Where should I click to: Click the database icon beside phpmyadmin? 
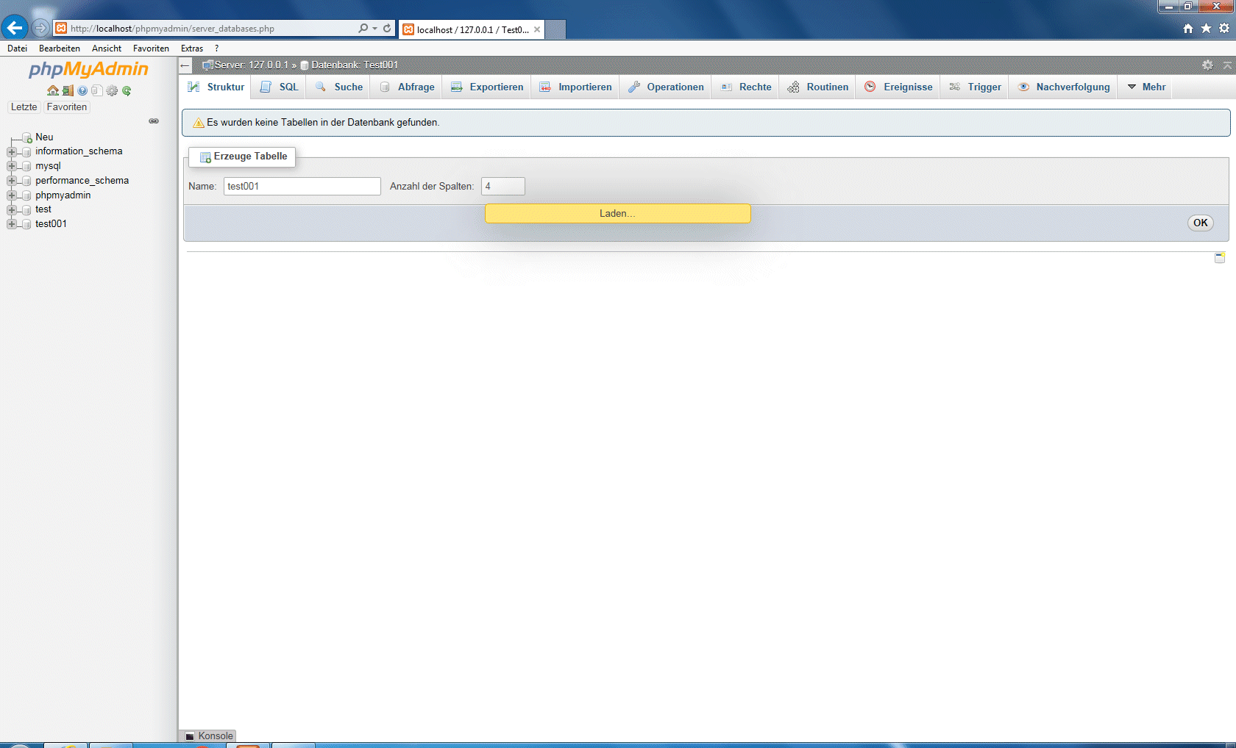pos(26,195)
